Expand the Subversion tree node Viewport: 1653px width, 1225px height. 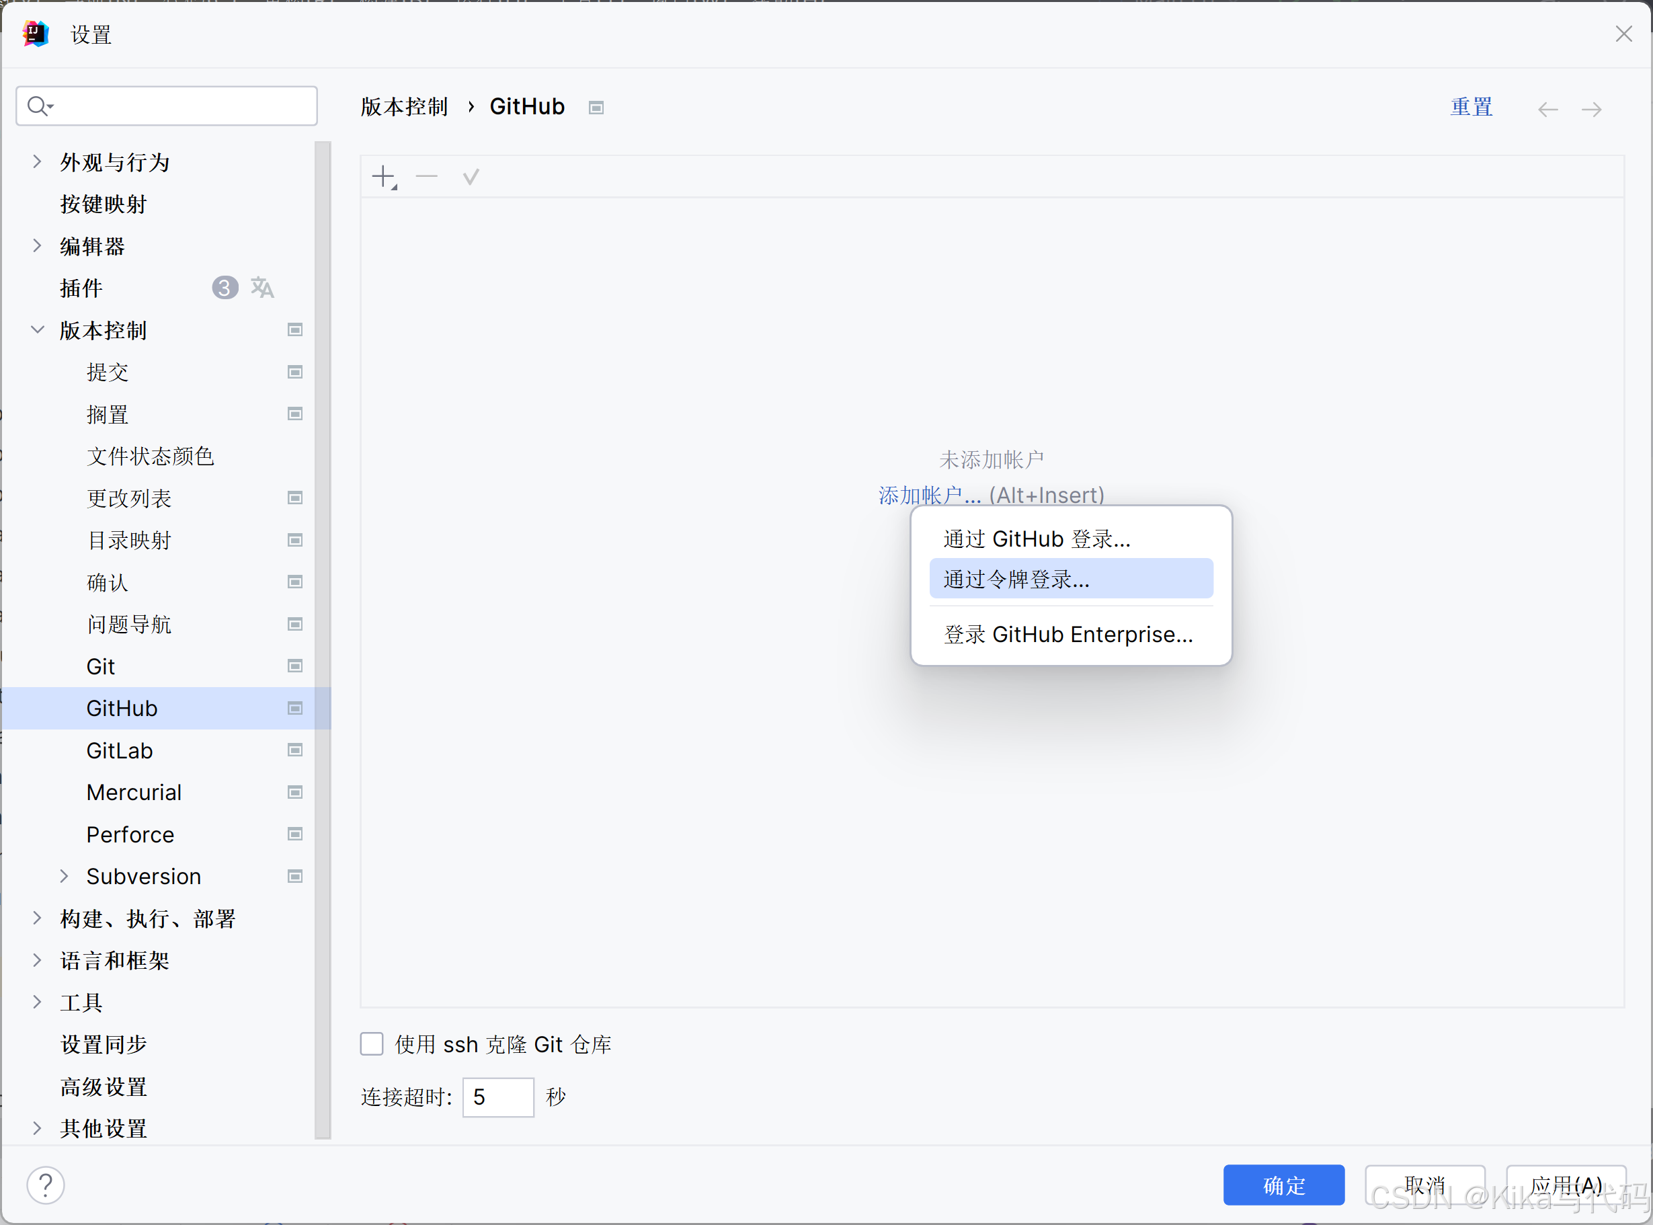coord(64,876)
